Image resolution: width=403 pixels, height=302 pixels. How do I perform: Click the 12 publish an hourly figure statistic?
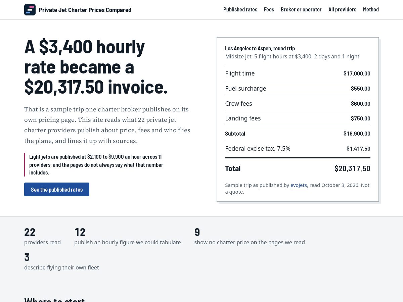128,236
